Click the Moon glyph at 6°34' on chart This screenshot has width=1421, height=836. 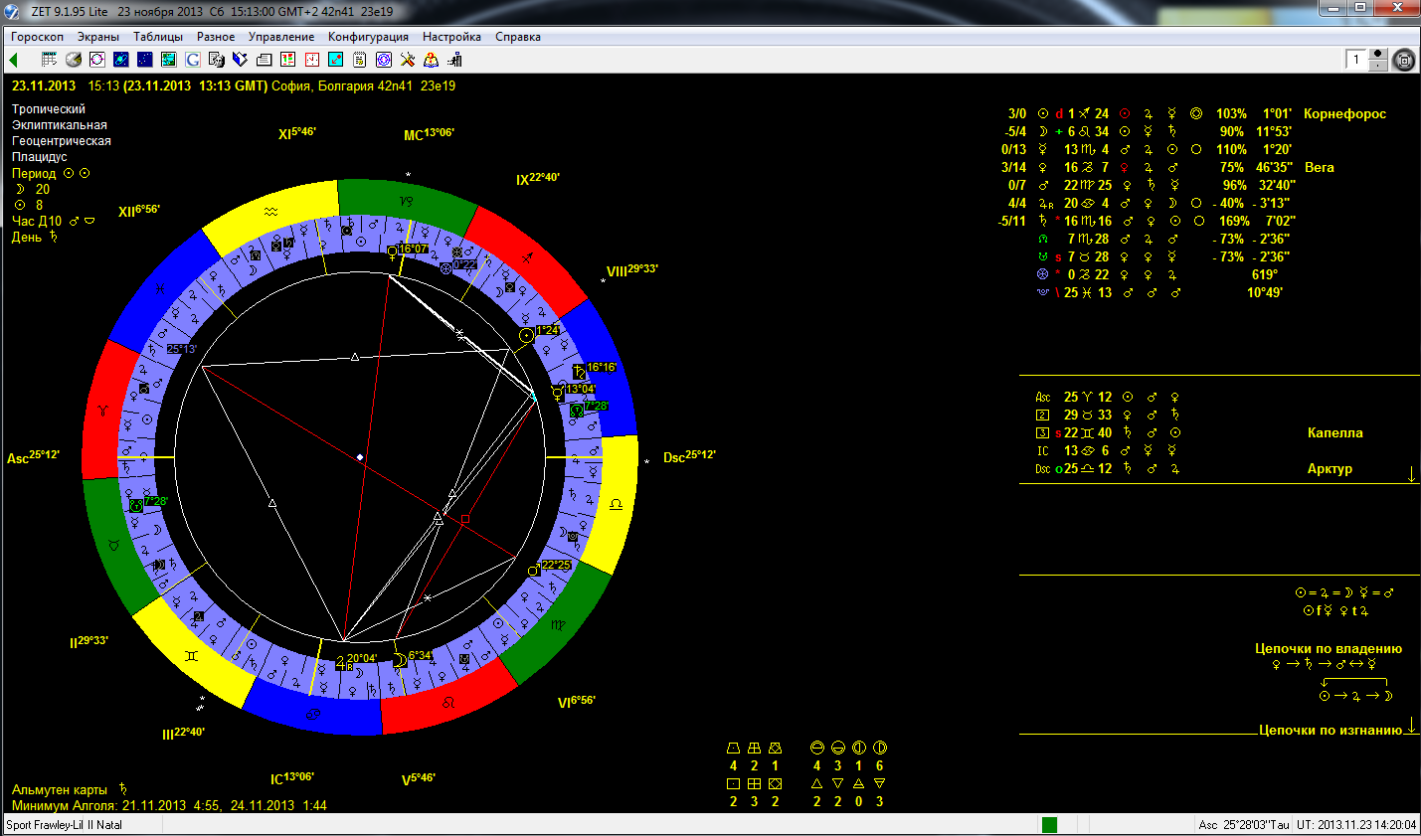[400, 659]
